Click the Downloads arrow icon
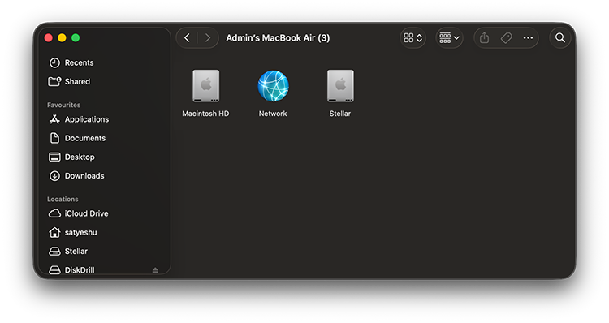The height and width of the screenshot is (323, 609). click(54, 176)
